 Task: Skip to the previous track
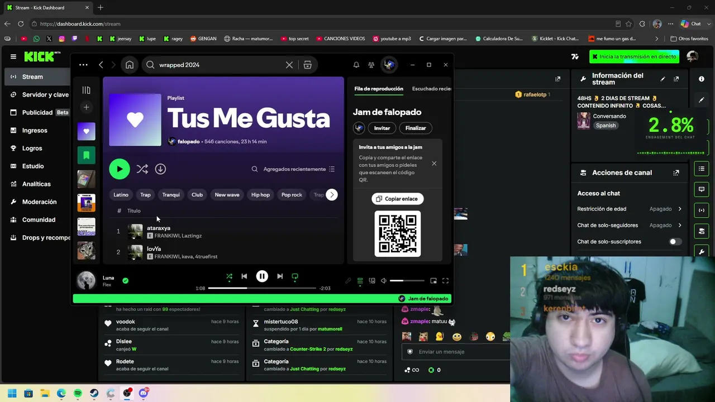tap(244, 276)
